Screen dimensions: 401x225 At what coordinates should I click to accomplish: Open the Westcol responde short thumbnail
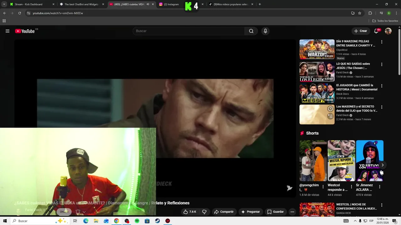pos(341,161)
